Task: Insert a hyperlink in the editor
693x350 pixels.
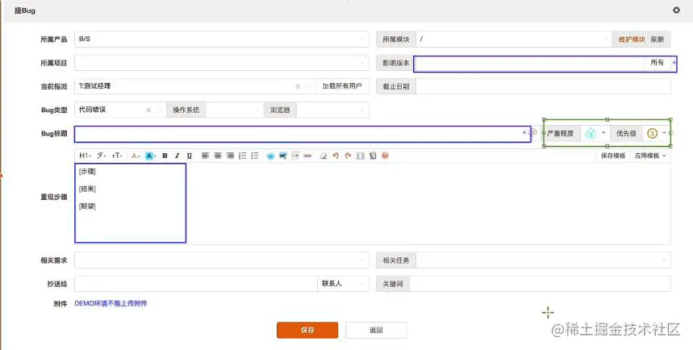Action: 307,156
